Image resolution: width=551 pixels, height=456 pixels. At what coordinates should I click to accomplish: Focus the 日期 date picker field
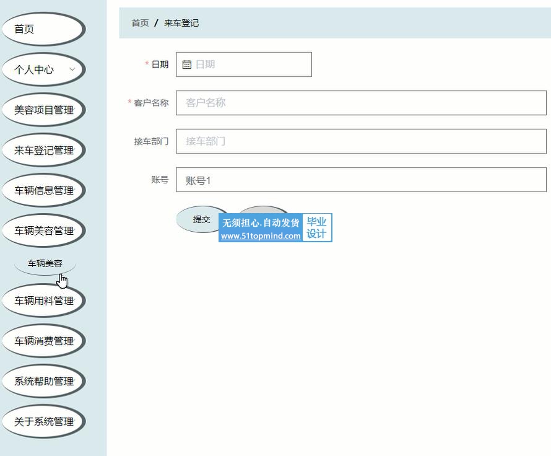pos(244,64)
